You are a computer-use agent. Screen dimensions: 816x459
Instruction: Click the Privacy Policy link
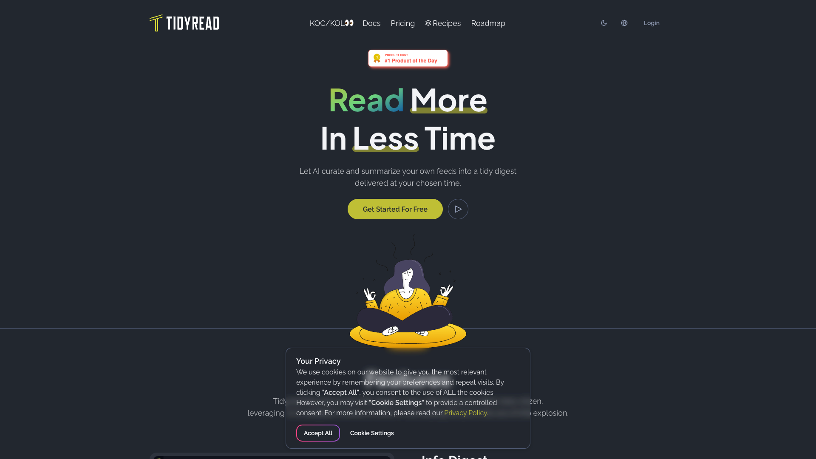[x=466, y=413]
